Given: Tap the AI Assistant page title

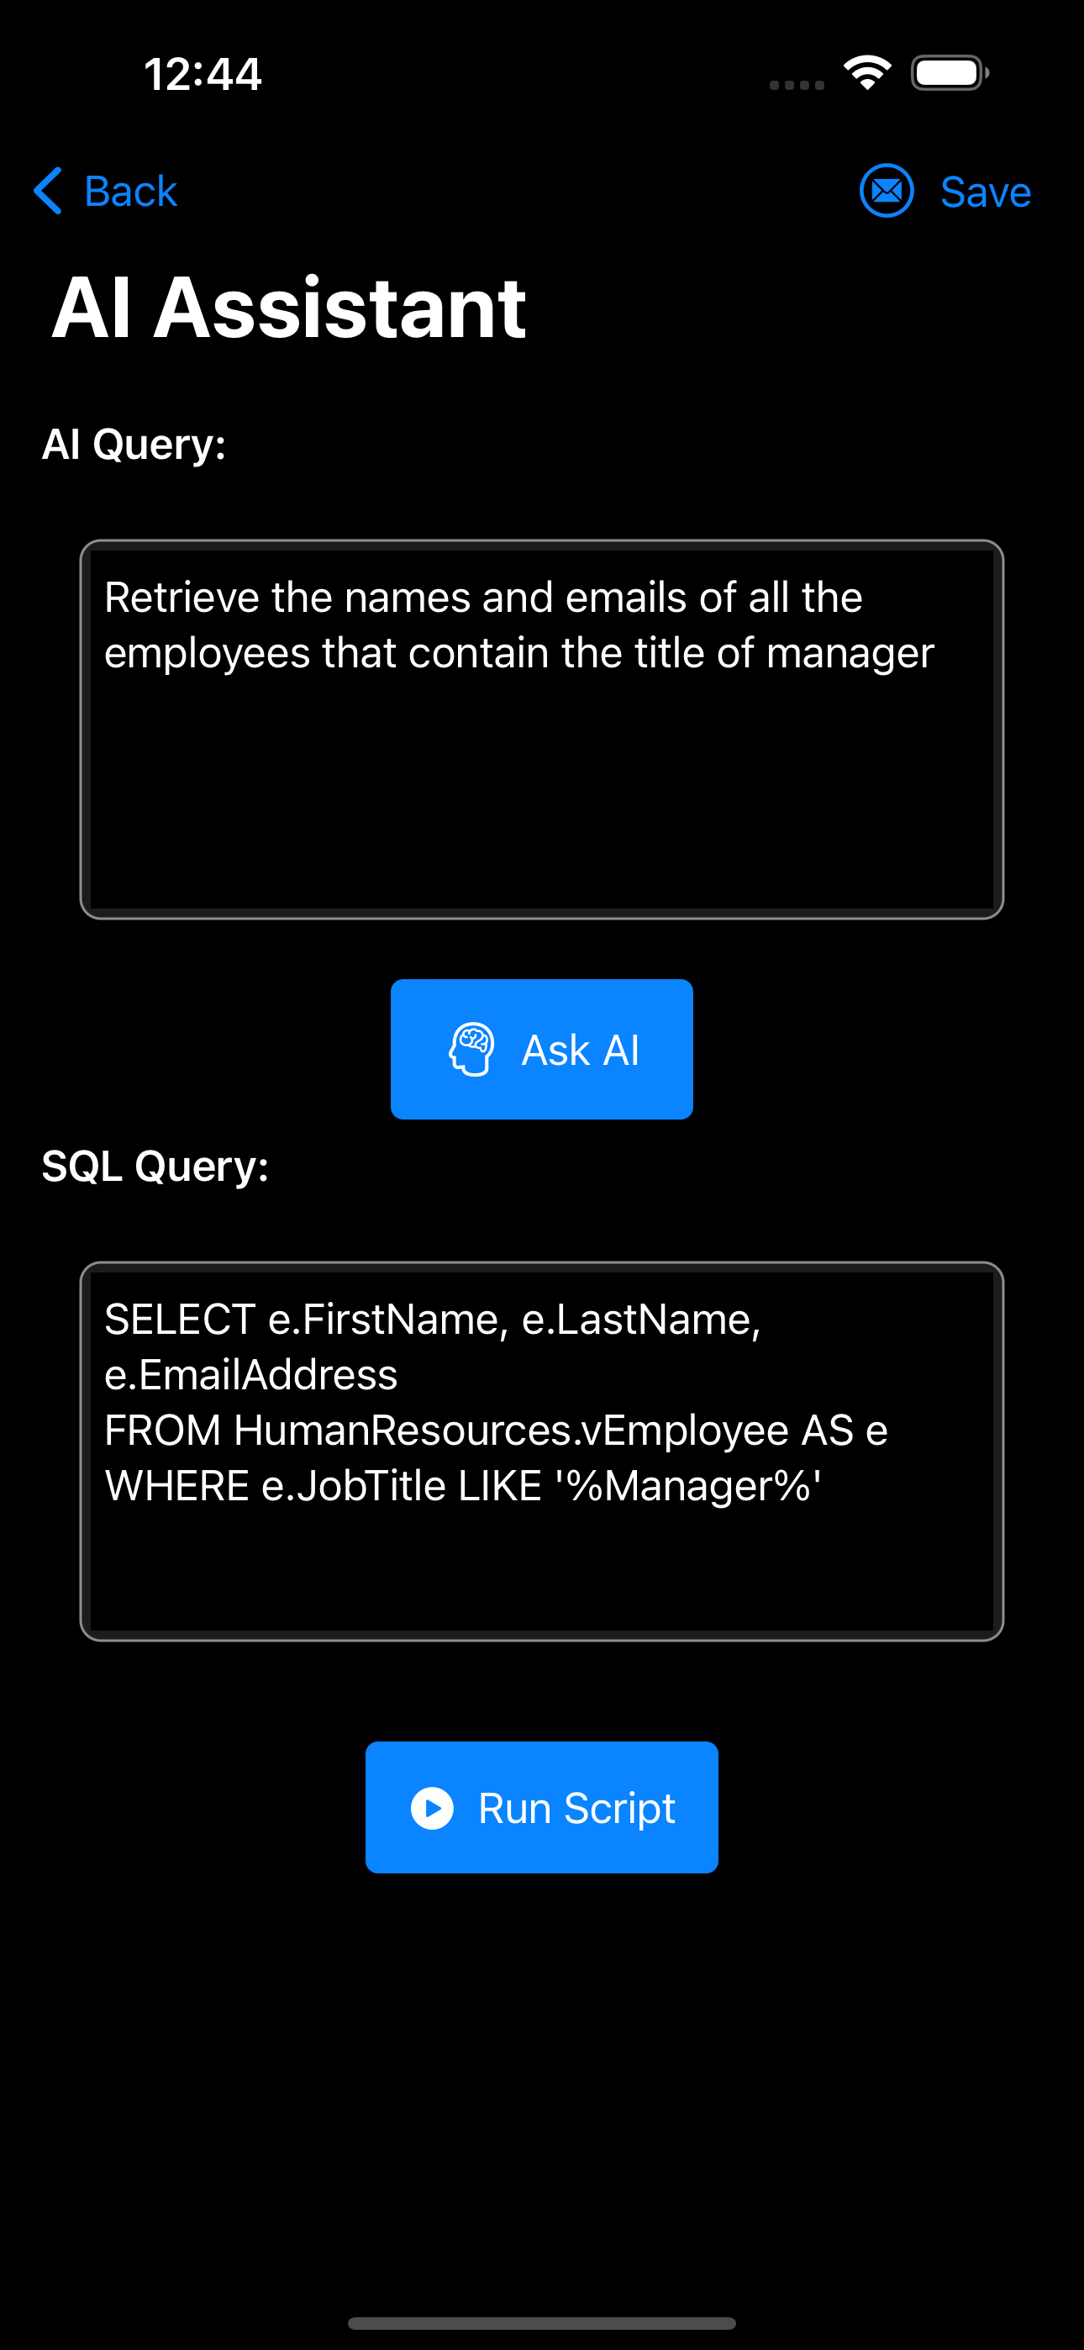Looking at the screenshot, I should coord(289,308).
